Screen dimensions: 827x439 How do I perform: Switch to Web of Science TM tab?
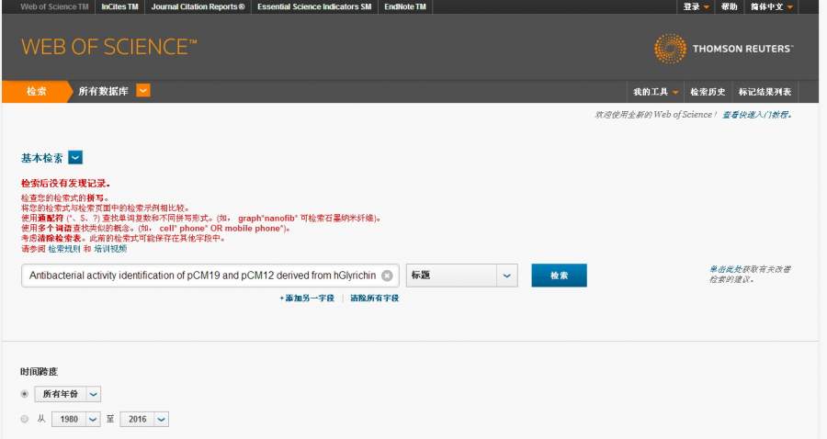[54, 6]
